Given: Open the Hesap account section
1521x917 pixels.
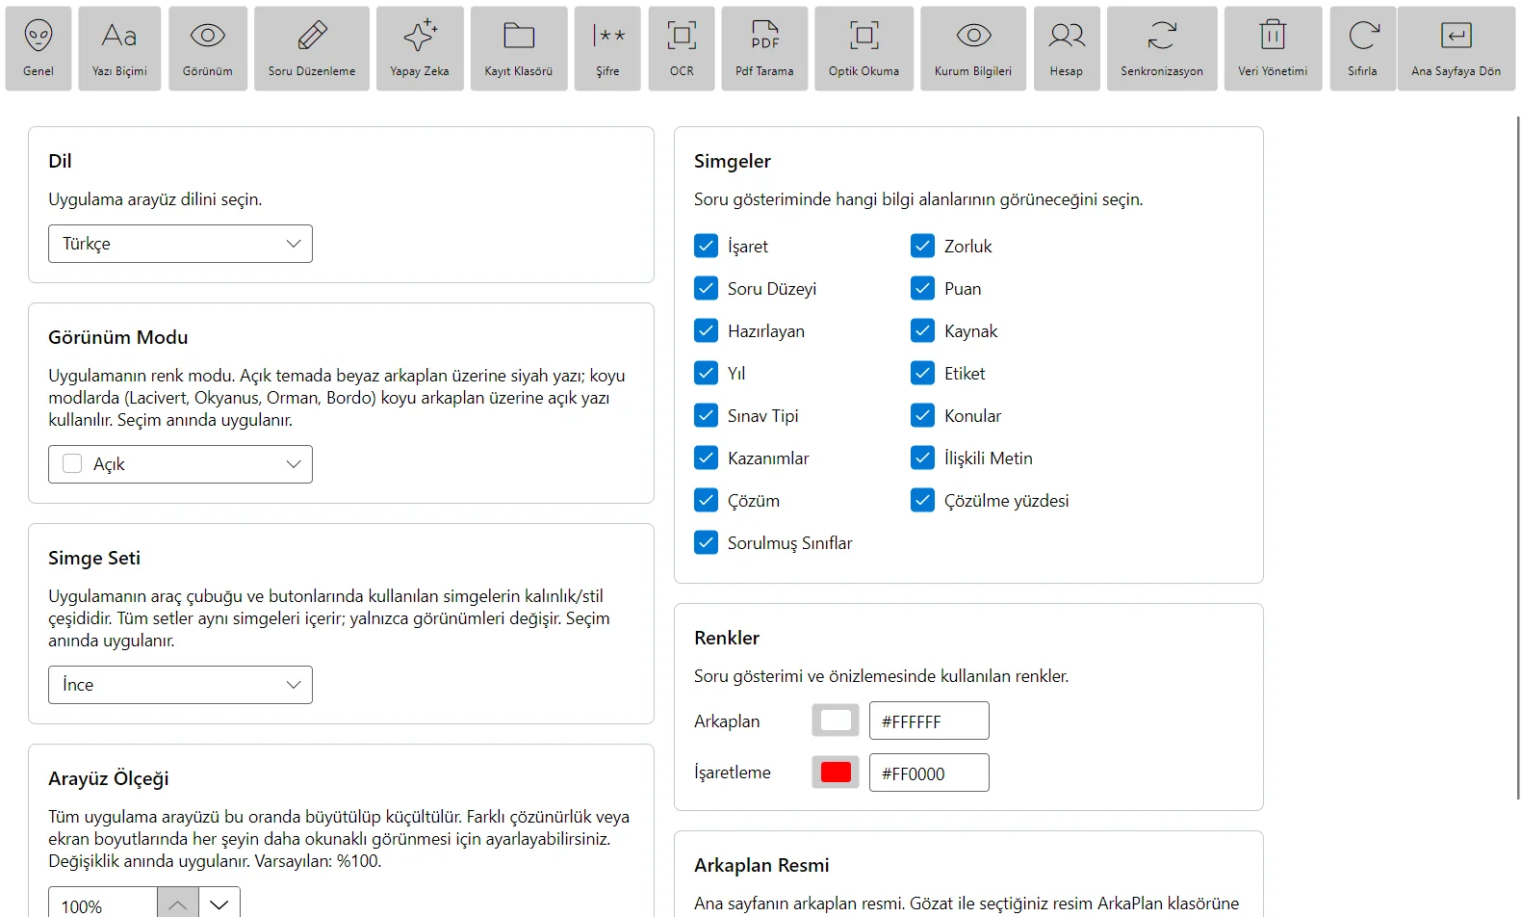Looking at the screenshot, I should point(1067,48).
